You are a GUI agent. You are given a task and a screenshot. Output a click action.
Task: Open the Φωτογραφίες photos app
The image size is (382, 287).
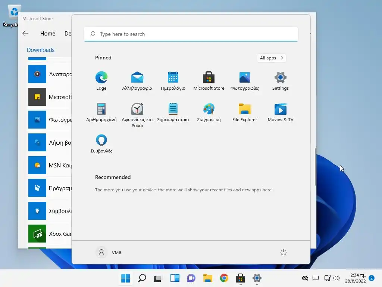tap(245, 81)
